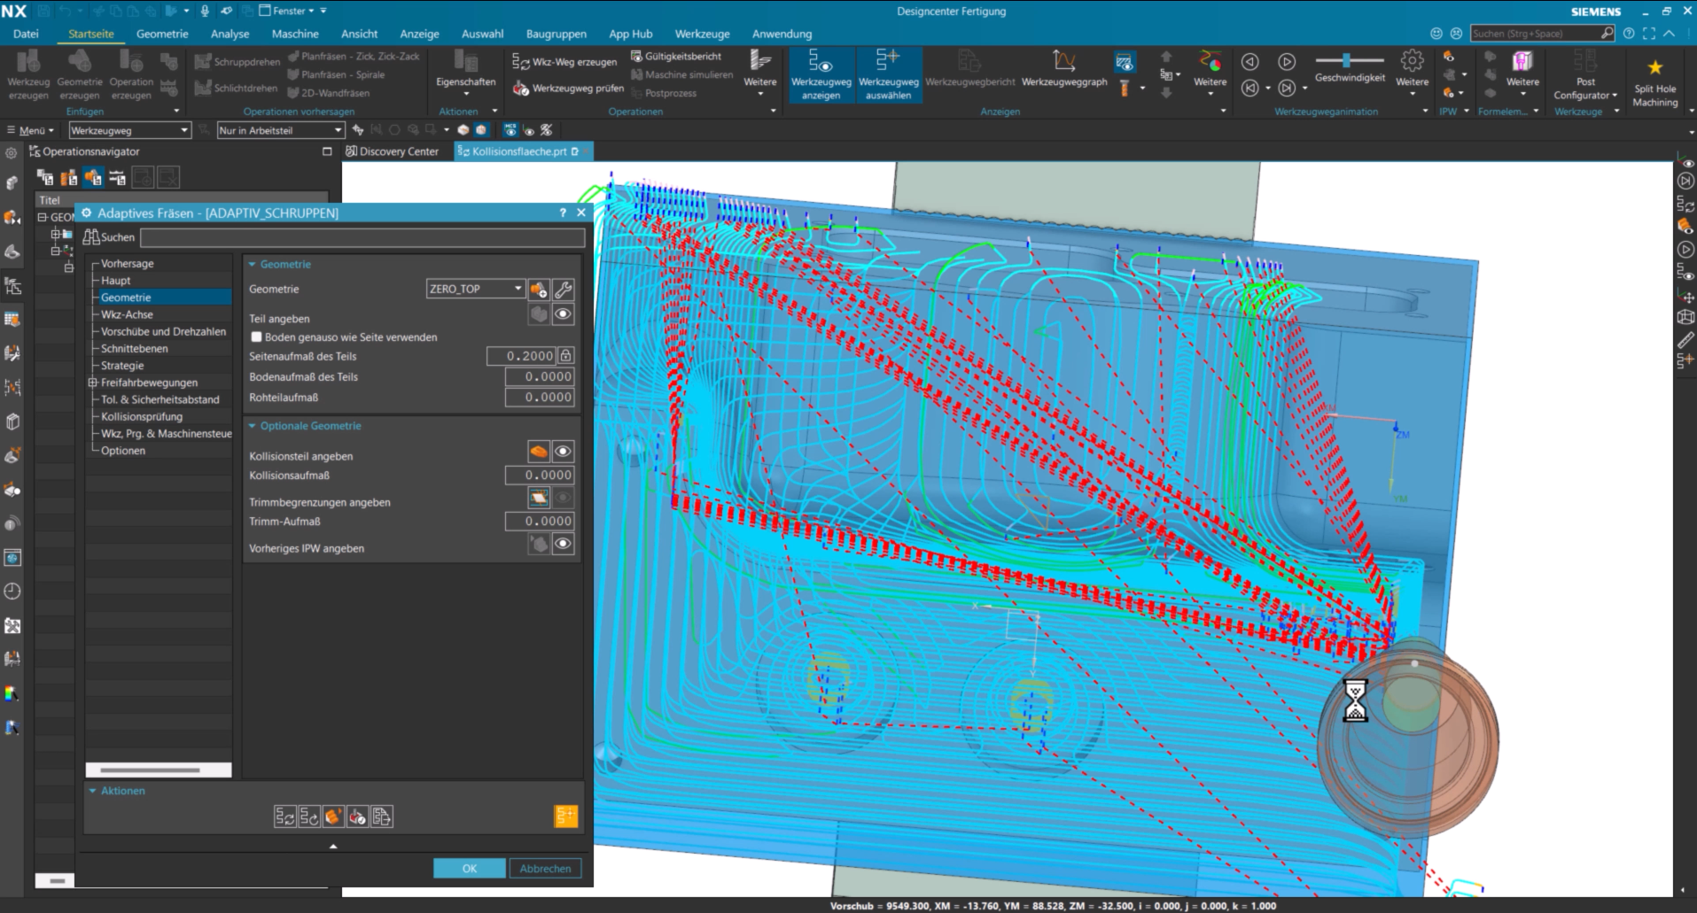
Task: Click the lock icon beside Seitenaufmaß value
Action: 565,356
